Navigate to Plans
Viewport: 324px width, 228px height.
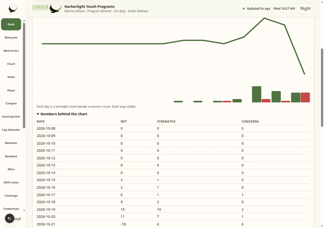[x=11, y=90]
